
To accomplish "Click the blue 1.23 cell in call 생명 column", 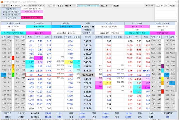I will click(4, 75).
